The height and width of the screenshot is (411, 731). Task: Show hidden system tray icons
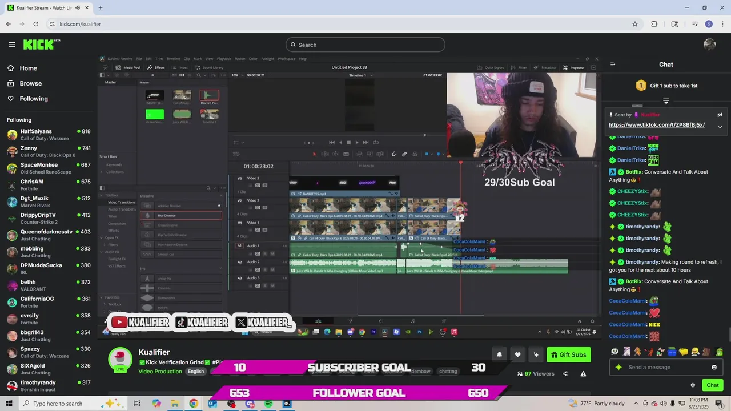[636, 404]
